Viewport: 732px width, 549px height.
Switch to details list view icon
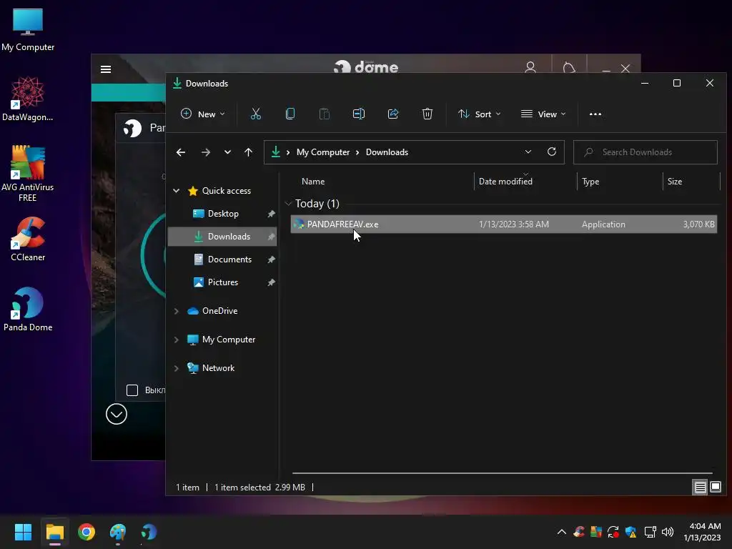700,488
